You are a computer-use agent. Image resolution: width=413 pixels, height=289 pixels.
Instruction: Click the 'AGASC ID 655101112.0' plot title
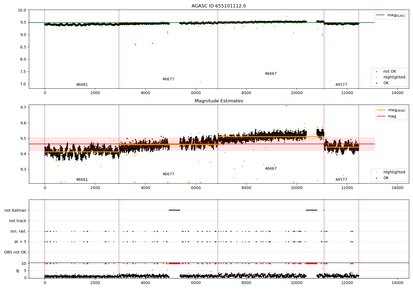point(219,6)
